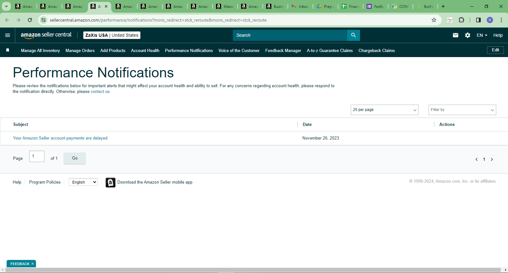
Task: Open a new browser tab
Action: tap(443, 6)
